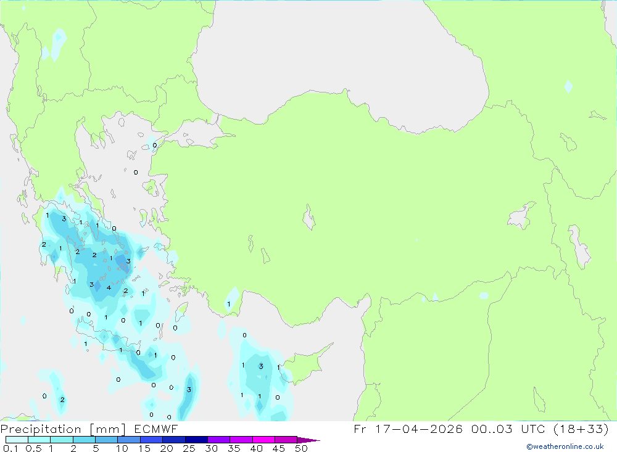The width and height of the screenshot is (617, 452).
Task: Click the '10' legend scale label
Action: (x=122, y=448)
